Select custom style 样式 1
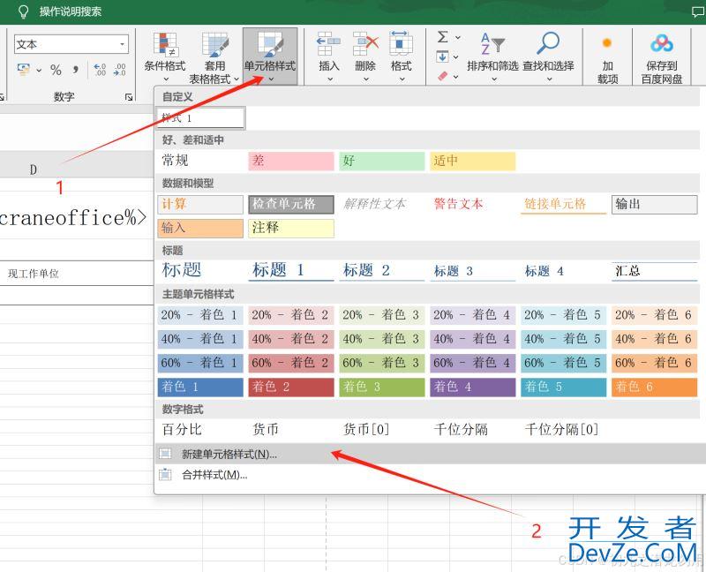Viewport: 706px width, 572px height. point(201,118)
